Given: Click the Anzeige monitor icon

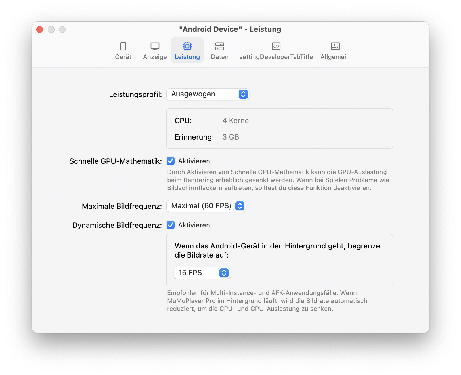Looking at the screenshot, I should [155, 46].
